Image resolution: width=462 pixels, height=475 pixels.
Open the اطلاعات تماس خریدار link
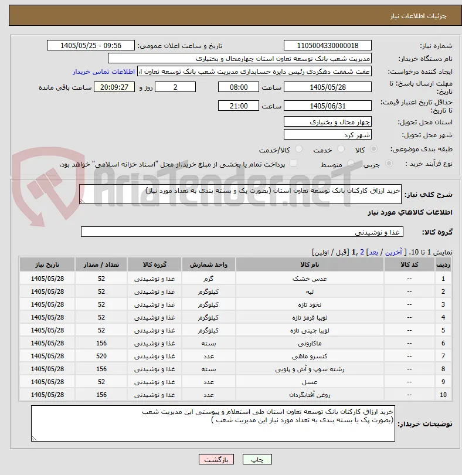coord(104,72)
